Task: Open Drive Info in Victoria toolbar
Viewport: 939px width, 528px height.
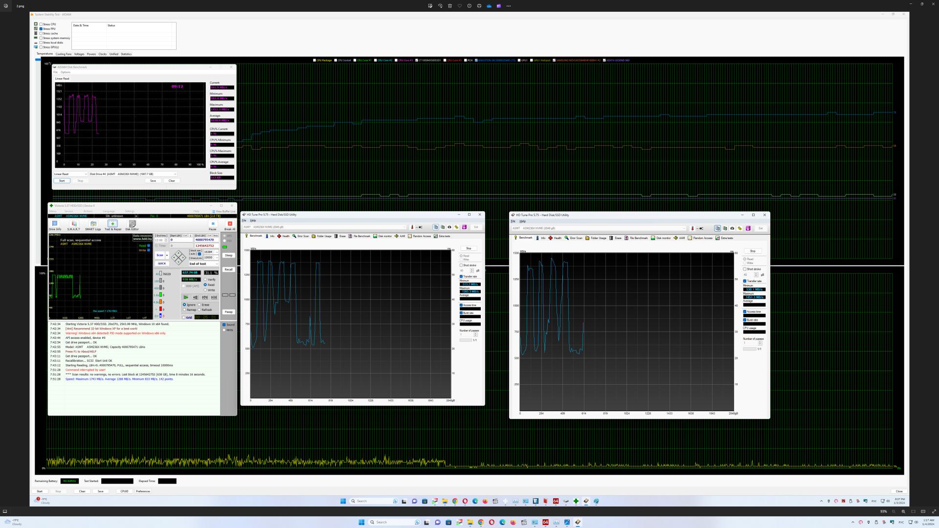Action: (55, 224)
